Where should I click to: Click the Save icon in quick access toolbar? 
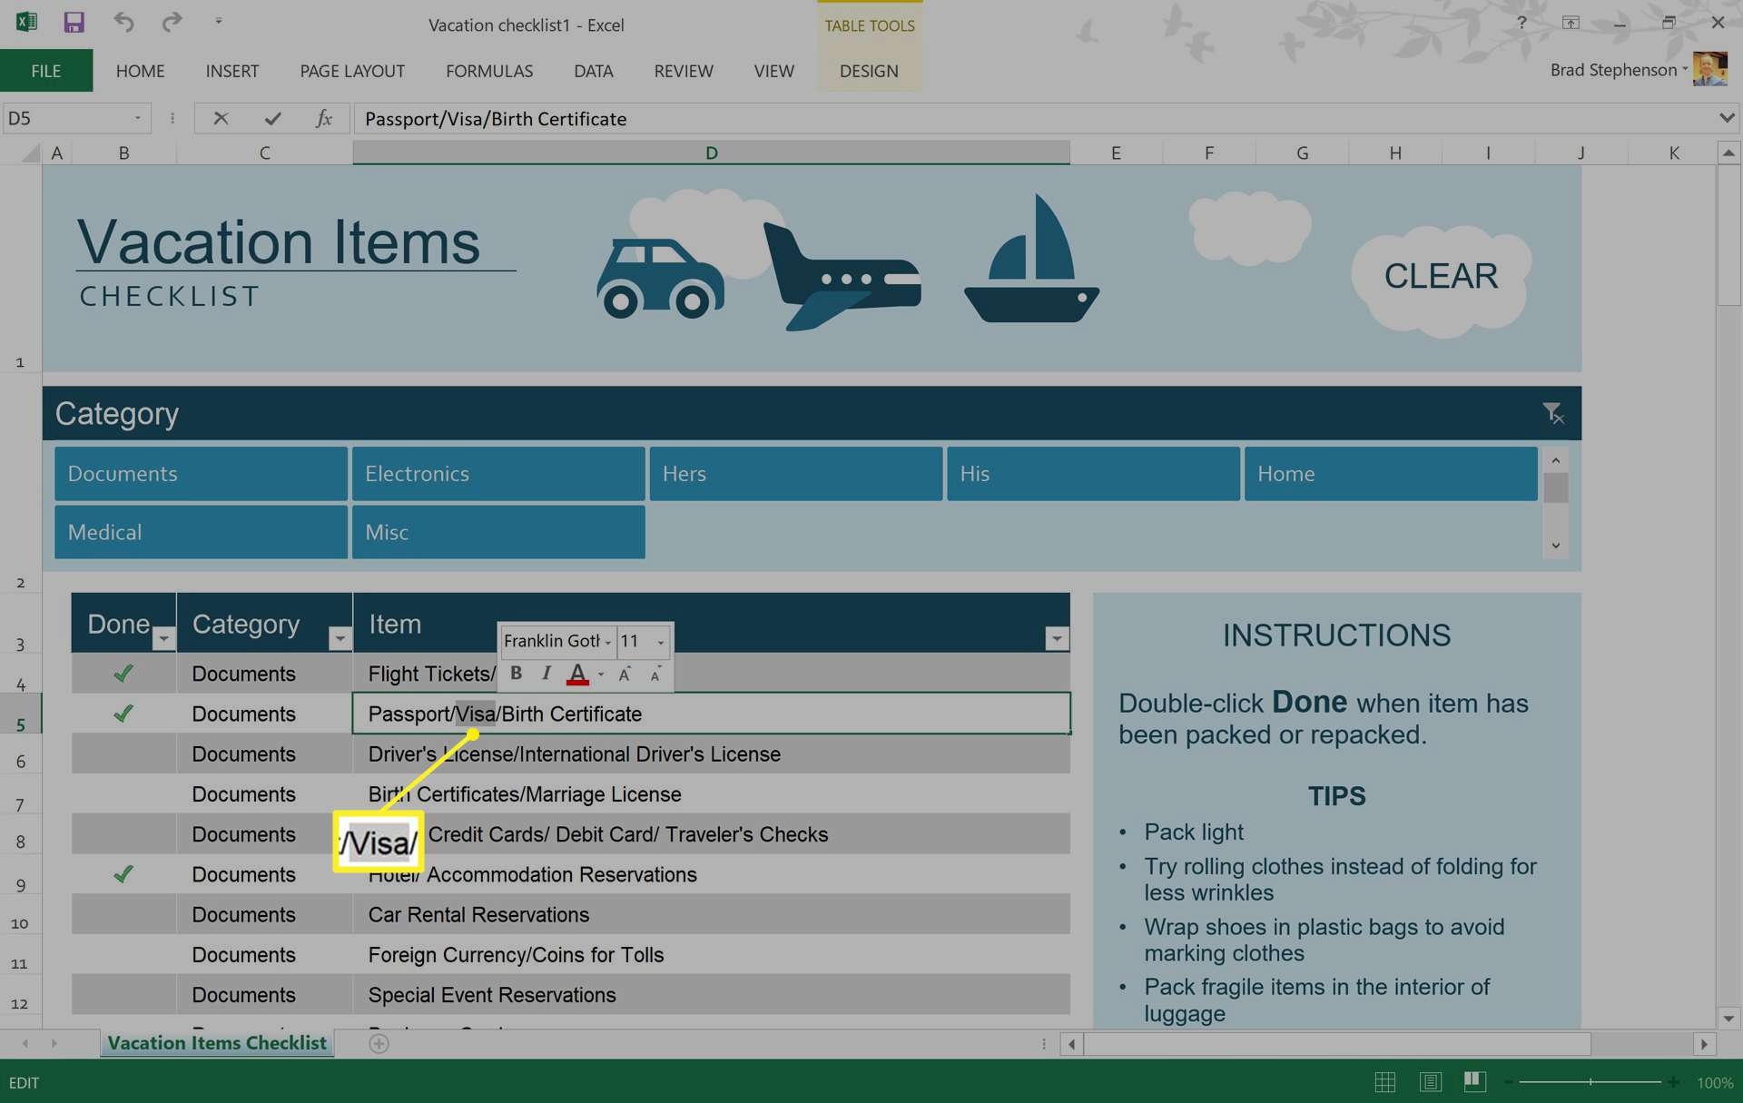74,23
